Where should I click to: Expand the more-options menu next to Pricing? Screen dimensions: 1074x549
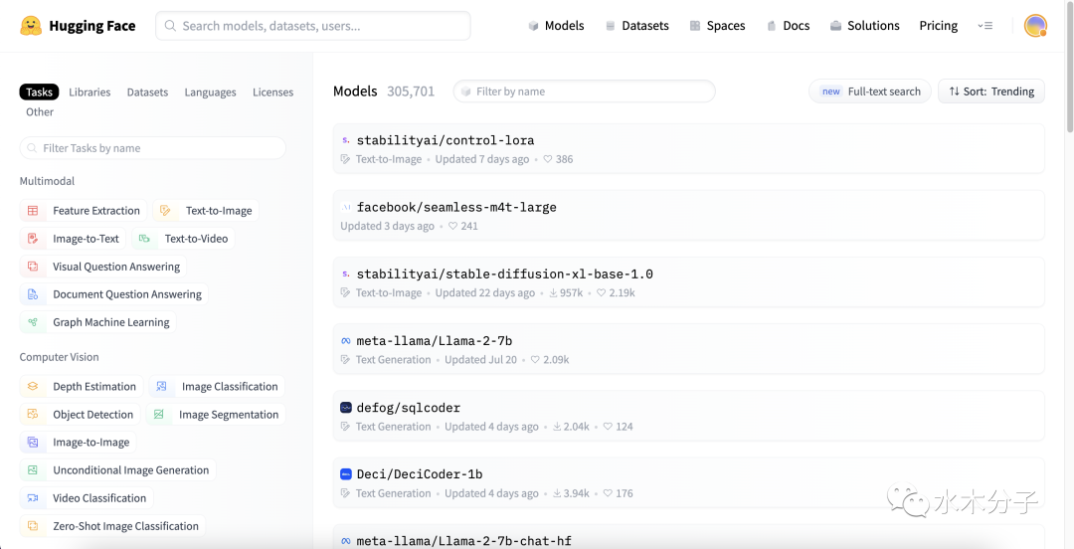984,26
